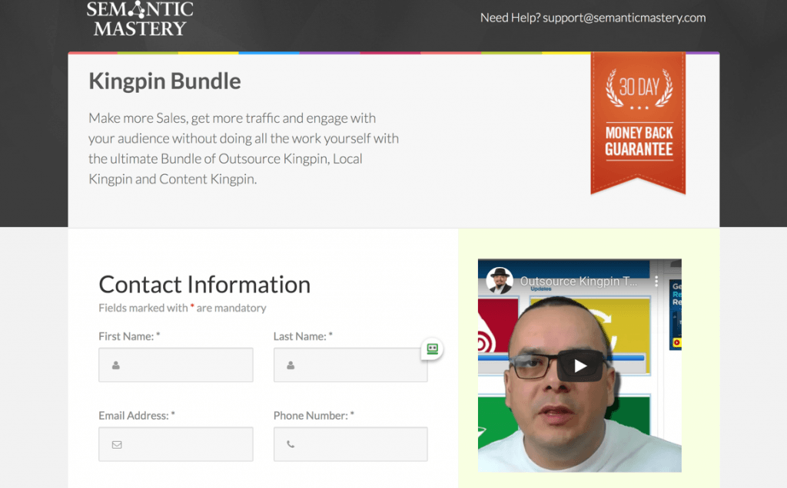This screenshot has width=787, height=488.
Task: Click 'Fields marked with * are mandatory' text
Action: click(x=182, y=308)
